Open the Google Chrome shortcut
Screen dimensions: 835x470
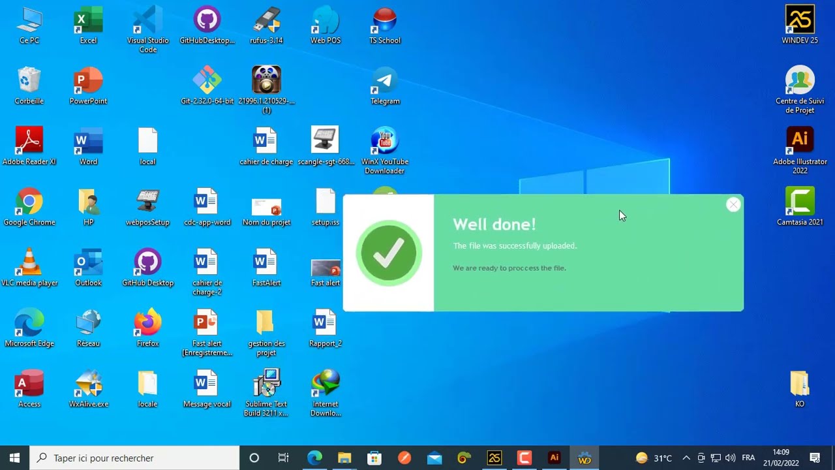(x=29, y=207)
